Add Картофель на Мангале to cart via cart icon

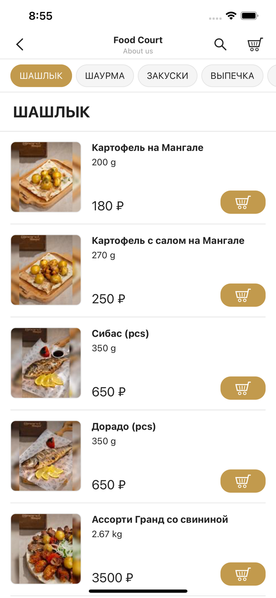(x=243, y=202)
